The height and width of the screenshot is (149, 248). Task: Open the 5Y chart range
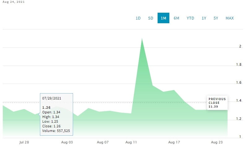tap(216, 18)
